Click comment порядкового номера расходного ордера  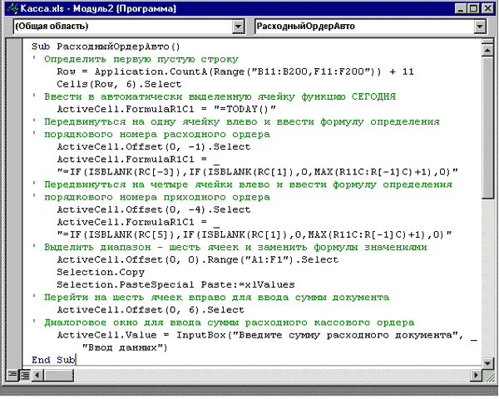pyautogui.click(x=151, y=135)
